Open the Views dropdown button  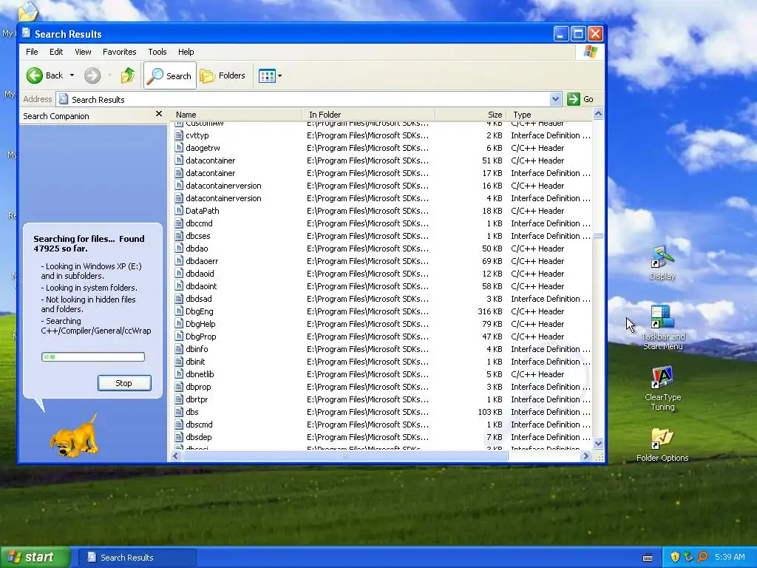270,76
